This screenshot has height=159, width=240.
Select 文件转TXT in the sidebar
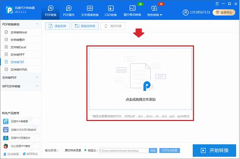21,62
